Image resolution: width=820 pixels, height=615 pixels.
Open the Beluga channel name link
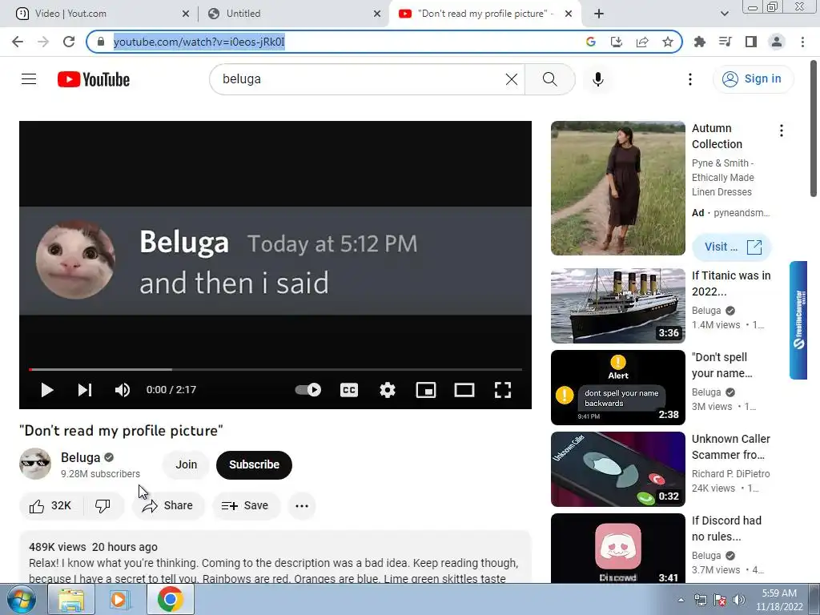pyautogui.click(x=81, y=457)
